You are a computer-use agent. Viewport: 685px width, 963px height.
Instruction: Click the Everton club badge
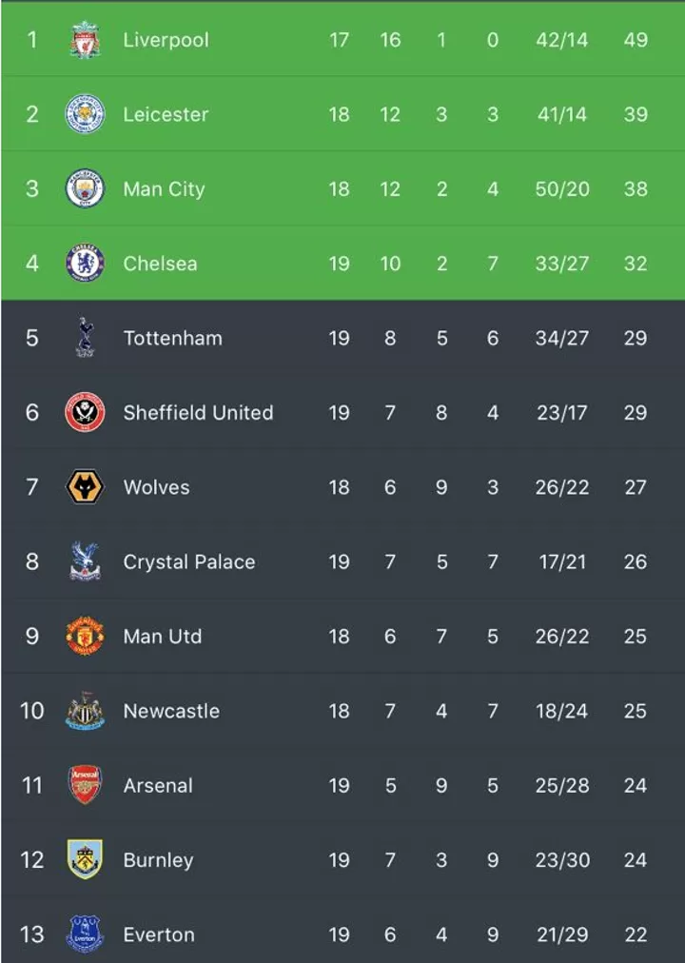(x=85, y=934)
